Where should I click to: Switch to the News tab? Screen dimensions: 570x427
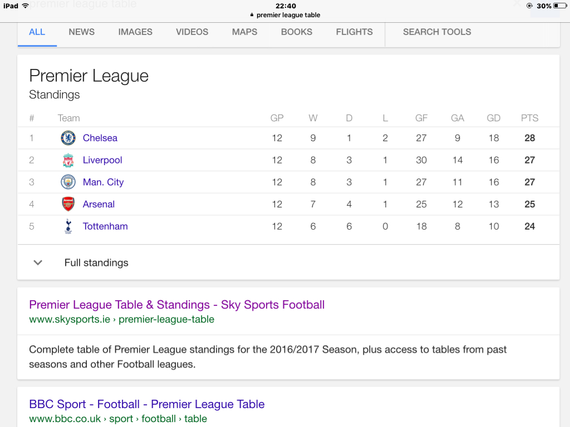click(82, 32)
